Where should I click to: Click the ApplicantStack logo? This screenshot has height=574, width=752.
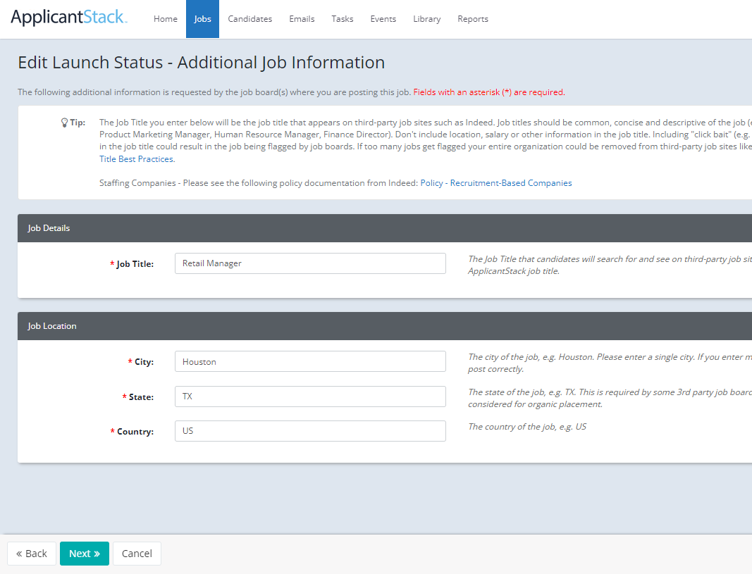tap(68, 18)
